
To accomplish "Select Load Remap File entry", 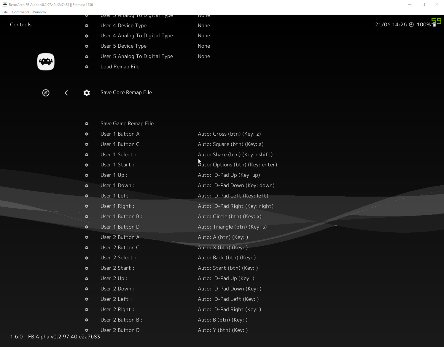I will click(120, 67).
